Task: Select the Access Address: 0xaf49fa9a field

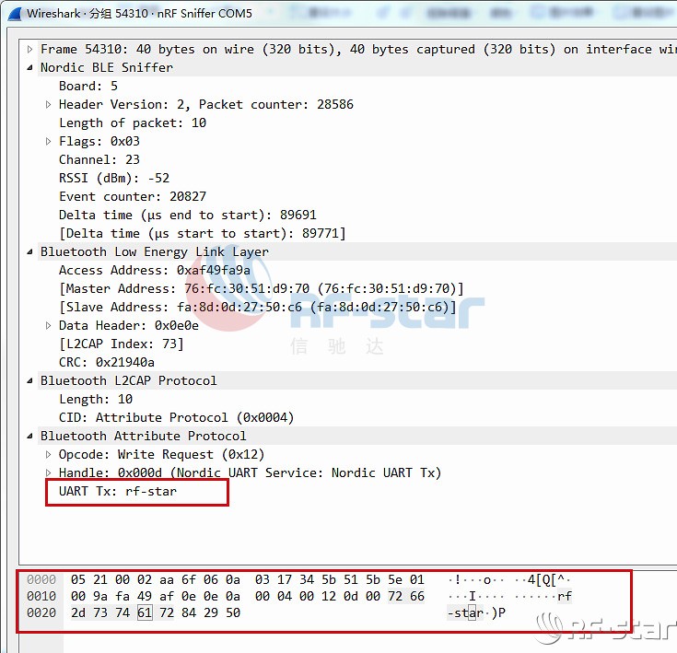Action: coord(155,270)
